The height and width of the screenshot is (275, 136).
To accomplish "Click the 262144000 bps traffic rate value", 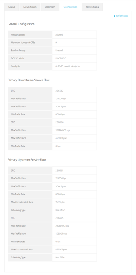I will coord(63,130).
